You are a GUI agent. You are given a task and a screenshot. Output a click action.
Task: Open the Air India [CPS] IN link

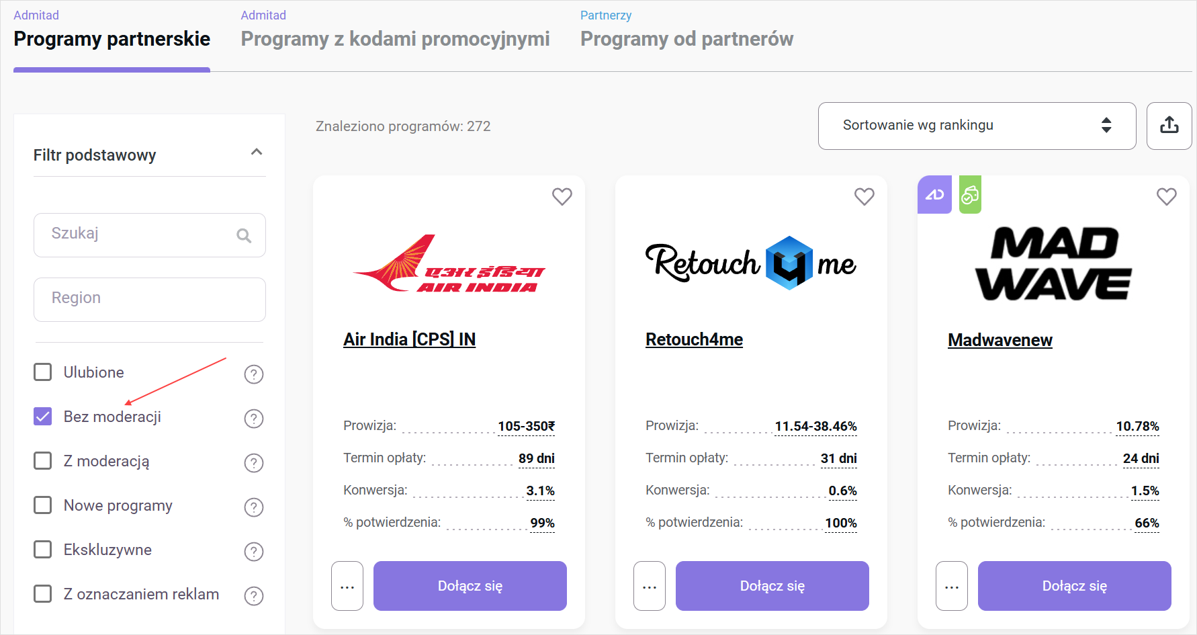click(x=409, y=339)
